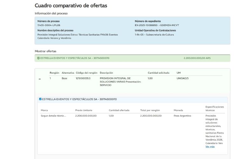Toggle the green check icon in Mostrar ofertas bar
The image size is (244, 159).
pos(38,58)
